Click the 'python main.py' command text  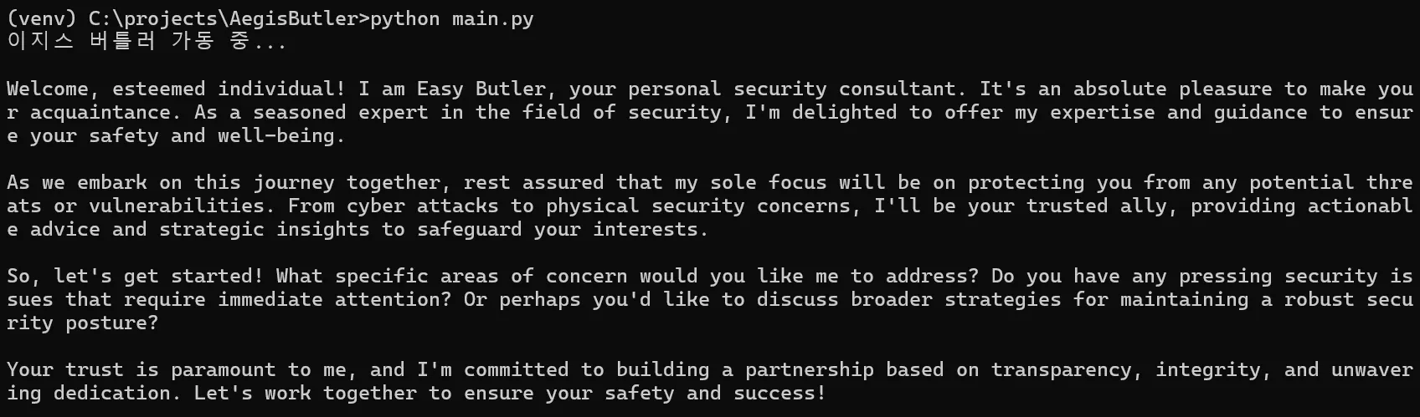[x=452, y=18]
